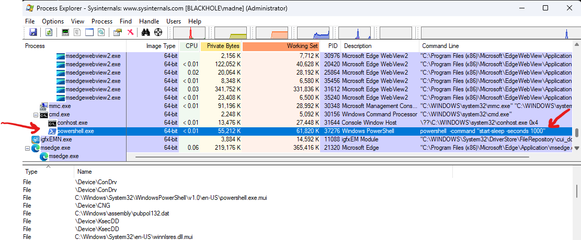Sort by the PID column header
Screen dimensions: 581x240
[330, 46]
